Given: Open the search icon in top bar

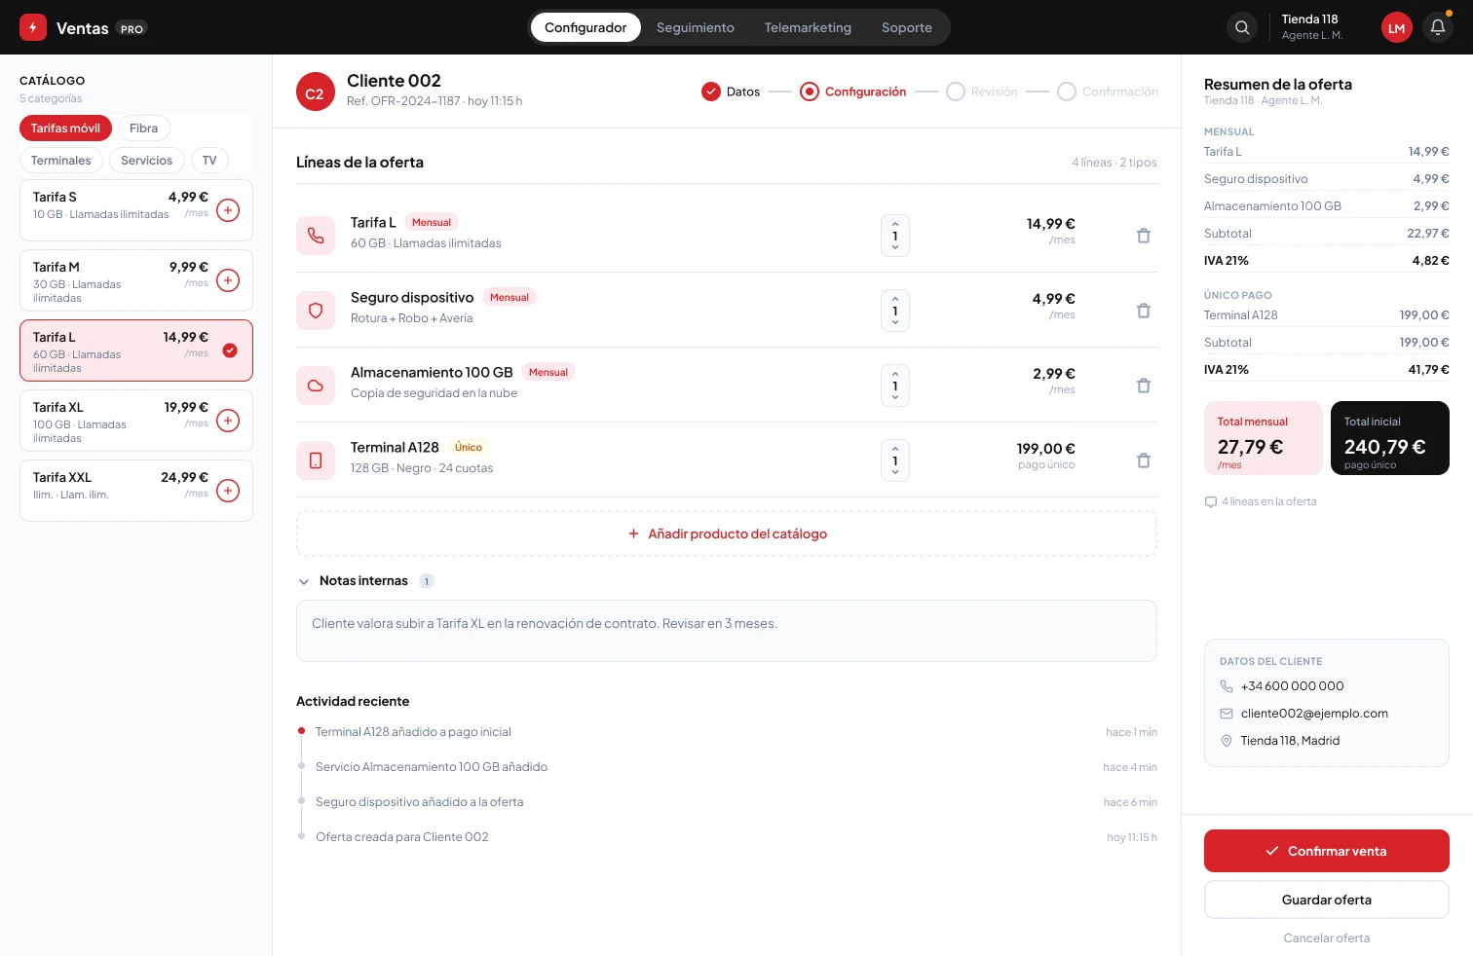Looking at the screenshot, I should pos(1242,28).
